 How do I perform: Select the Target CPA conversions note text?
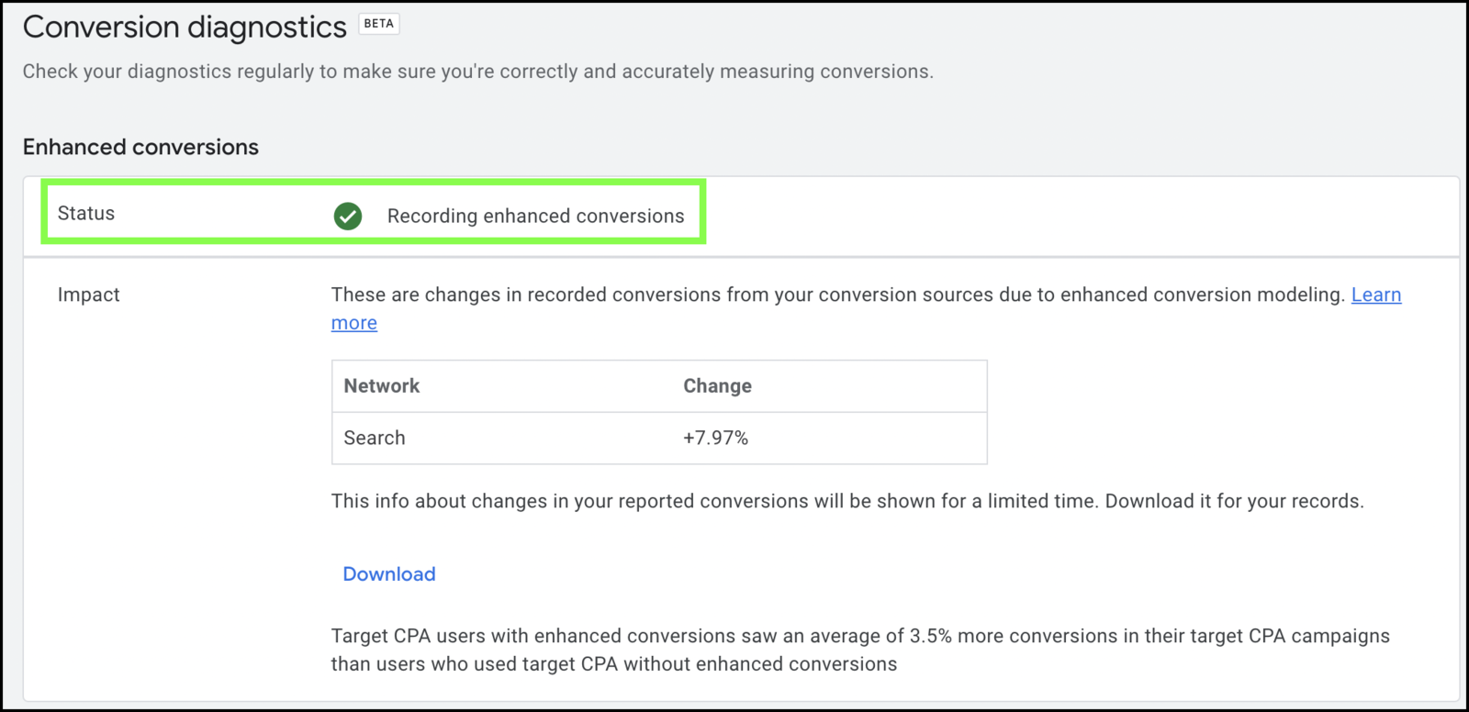[858, 649]
